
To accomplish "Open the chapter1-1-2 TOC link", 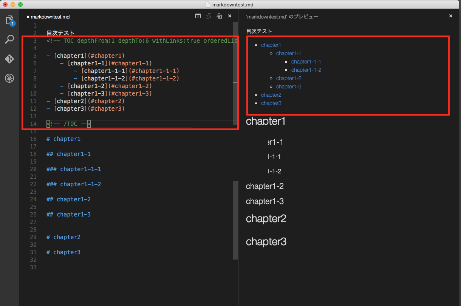I will point(305,70).
